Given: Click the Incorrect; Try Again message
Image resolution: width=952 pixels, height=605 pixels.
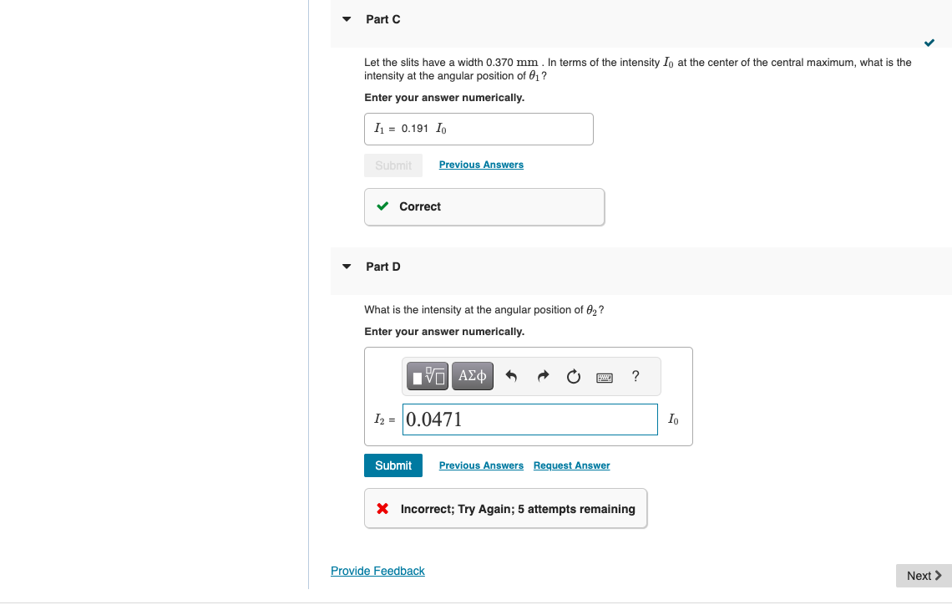Looking at the screenshot, I should click(506, 508).
